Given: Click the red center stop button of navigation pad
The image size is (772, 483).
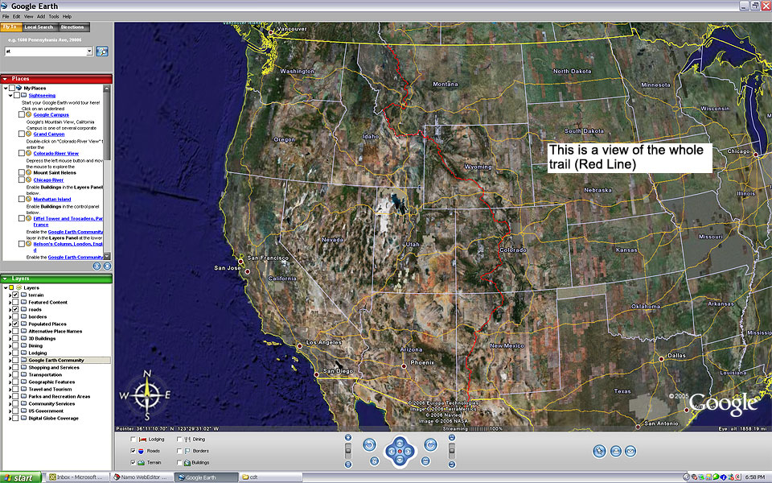Looking at the screenshot, I should point(400,451).
